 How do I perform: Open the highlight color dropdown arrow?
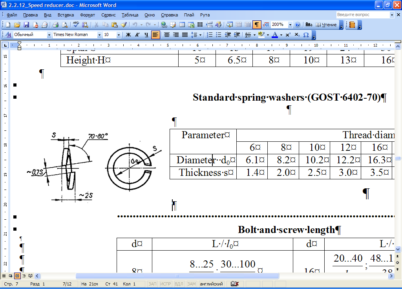pos(268,35)
